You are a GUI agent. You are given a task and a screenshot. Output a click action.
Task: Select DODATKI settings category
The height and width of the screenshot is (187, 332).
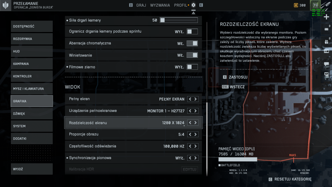point(32,139)
